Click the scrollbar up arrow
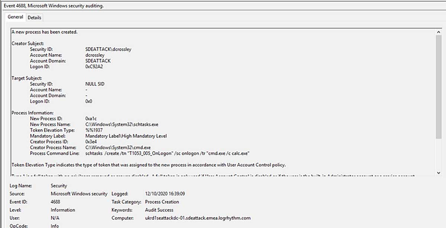 tap(439, 32)
